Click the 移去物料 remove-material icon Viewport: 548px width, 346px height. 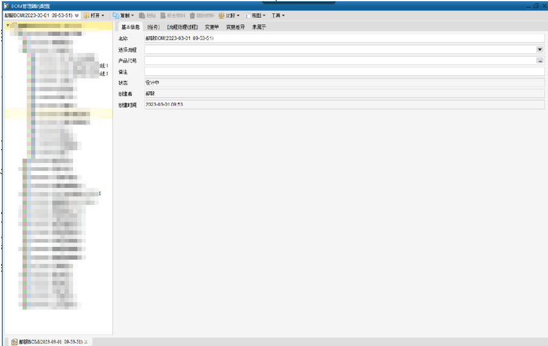tap(163, 15)
